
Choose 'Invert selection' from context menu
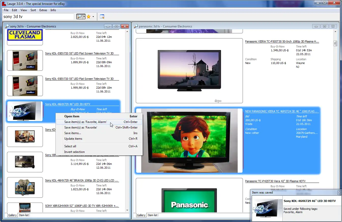pyautogui.click(x=99, y=152)
